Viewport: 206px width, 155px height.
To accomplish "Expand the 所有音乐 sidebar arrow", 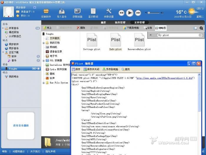I will click(3, 28).
